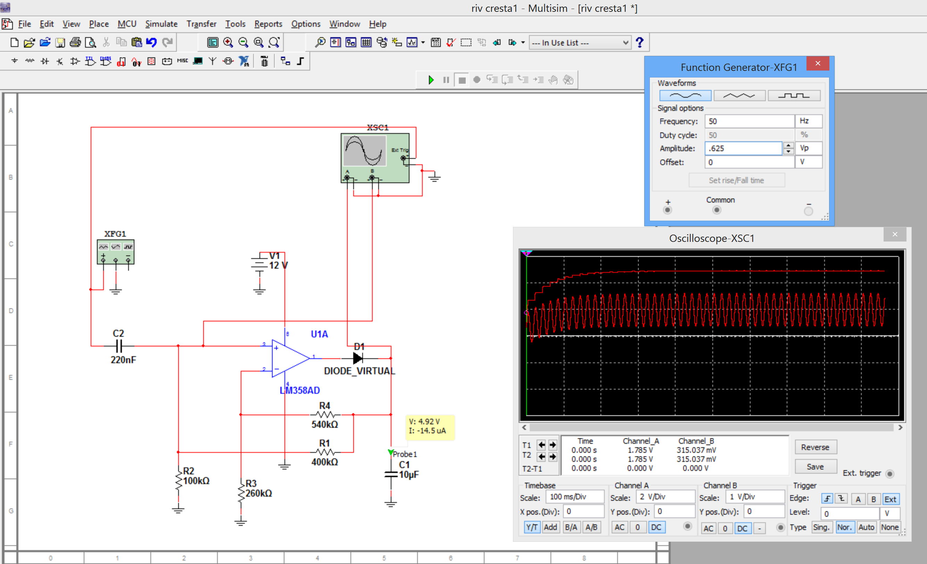Stop the running simulation
Viewport: 927px width, 564px height.
pos(462,80)
